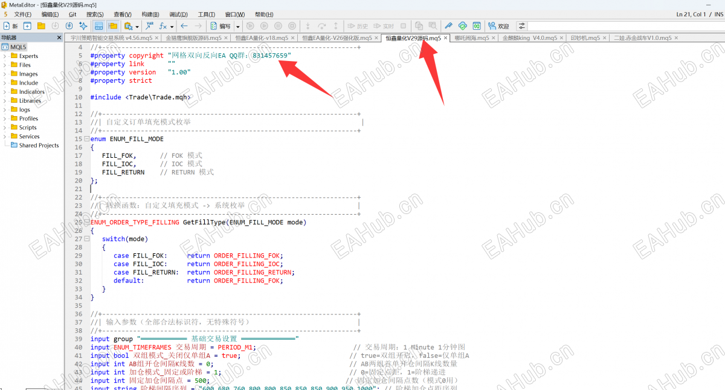The height and width of the screenshot is (390, 725).
Task: Click the blue Save All circle icon
Action: point(69,26)
